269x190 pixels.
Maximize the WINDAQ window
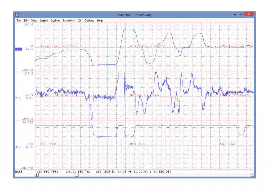click(241, 14)
